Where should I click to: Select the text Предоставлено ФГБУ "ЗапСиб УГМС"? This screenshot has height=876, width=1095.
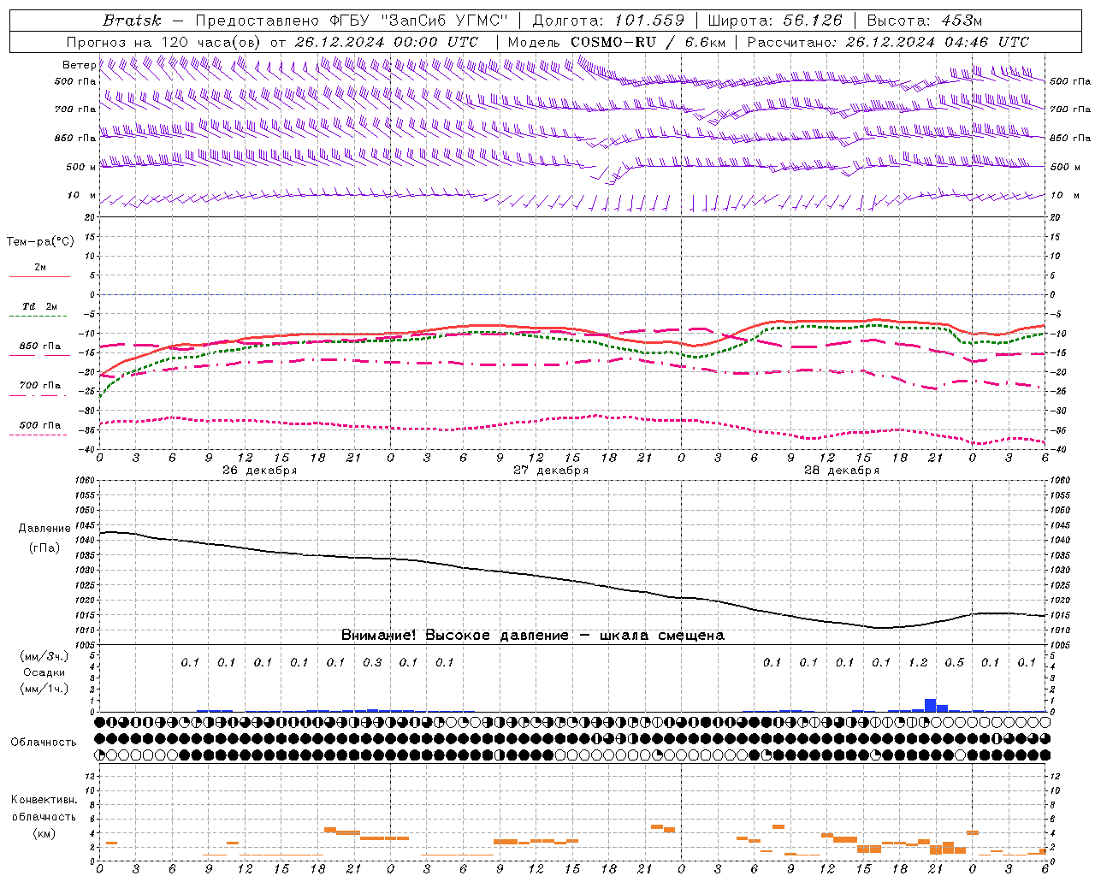(x=352, y=21)
